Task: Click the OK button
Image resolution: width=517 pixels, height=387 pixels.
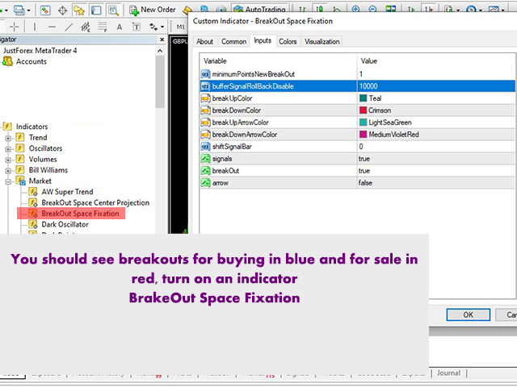Action: 469,315
